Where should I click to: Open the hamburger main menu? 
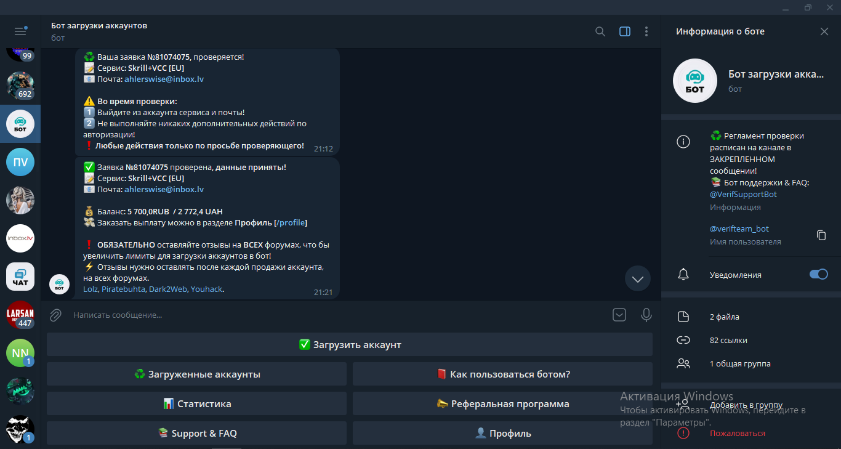pyautogui.click(x=20, y=31)
